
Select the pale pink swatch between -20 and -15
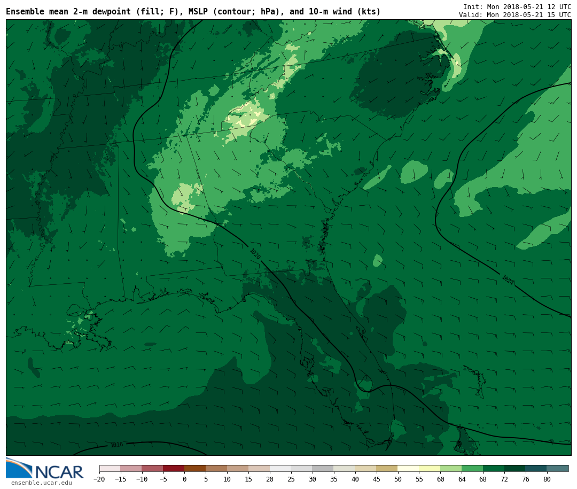110,469
